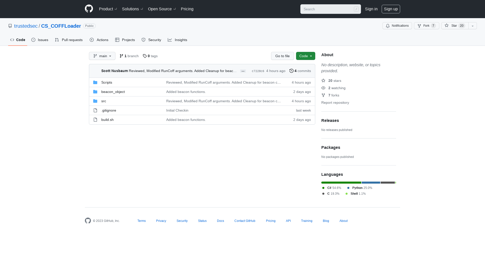
Task: Click the Security tab icon
Action: [143, 40]
